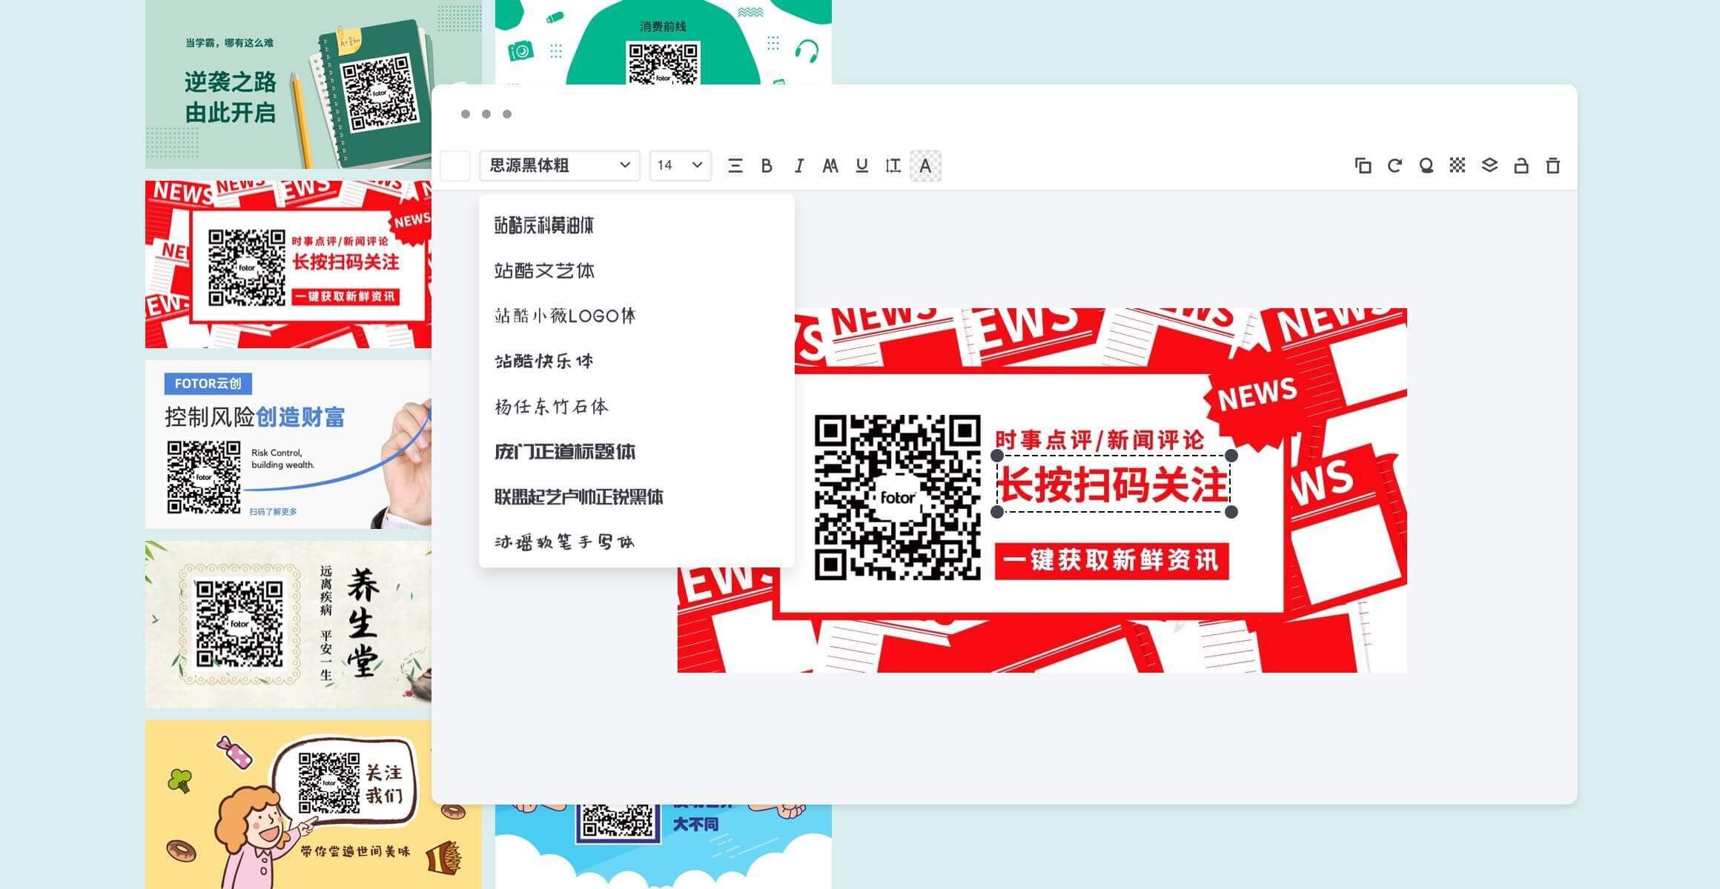This screenshot has height=889, width=1720.
Task: Apply italic style to the text
Action: 798,166
